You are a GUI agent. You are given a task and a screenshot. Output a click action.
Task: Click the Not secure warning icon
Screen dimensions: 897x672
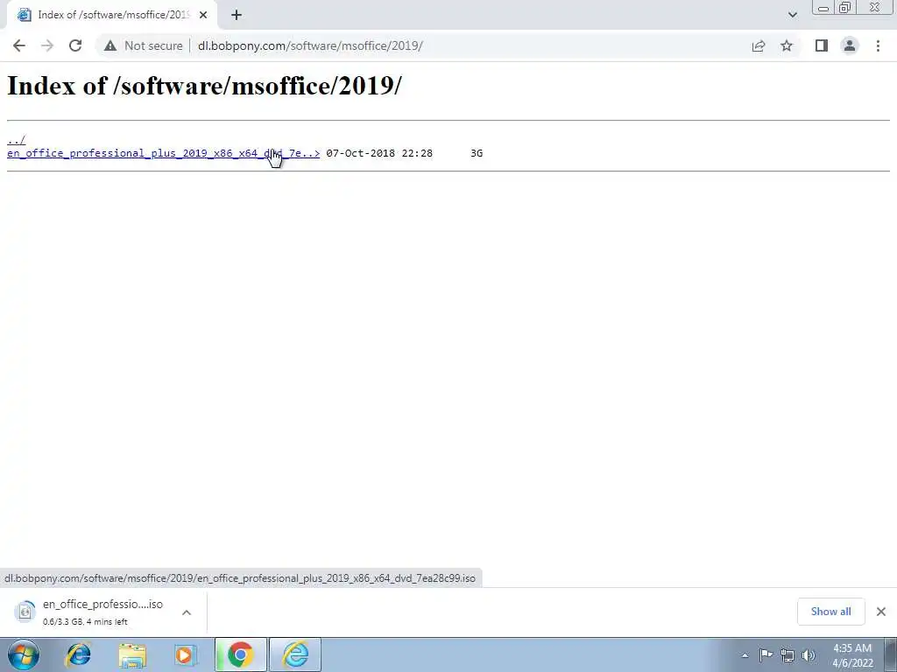click(x=110, y=45)
